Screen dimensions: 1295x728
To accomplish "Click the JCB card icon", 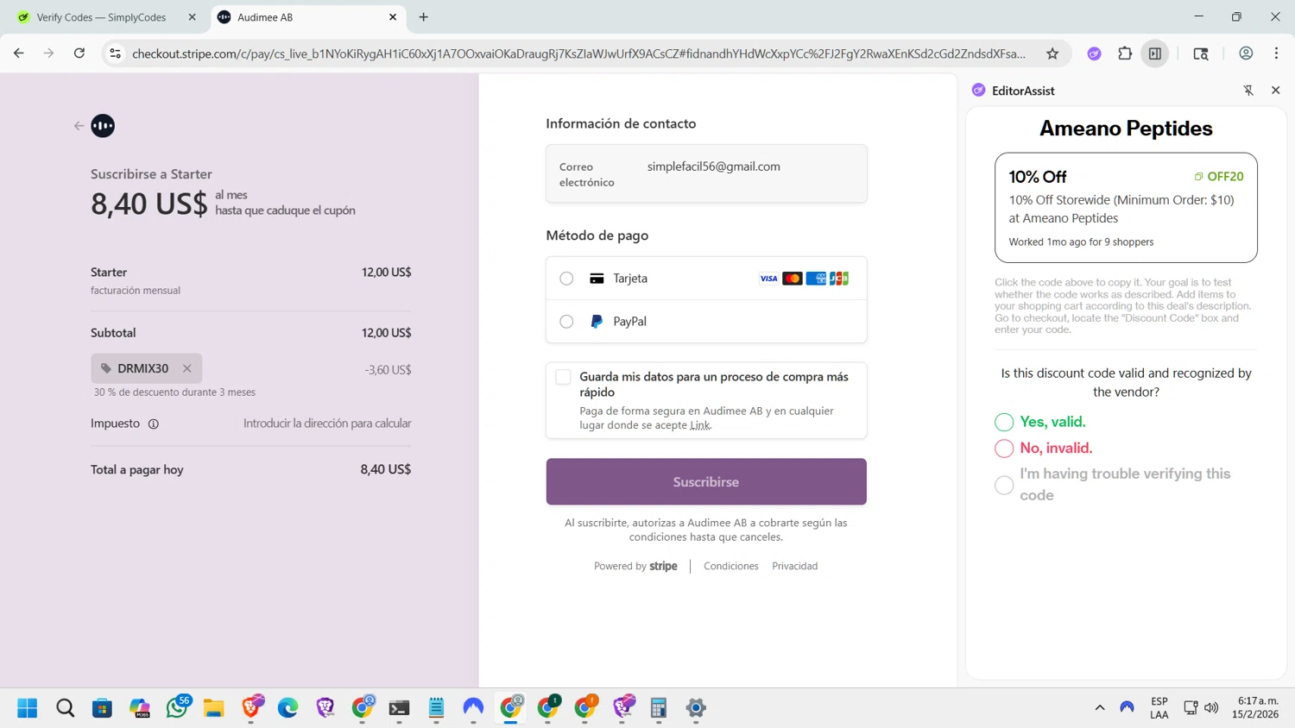I will coord(839,279).
